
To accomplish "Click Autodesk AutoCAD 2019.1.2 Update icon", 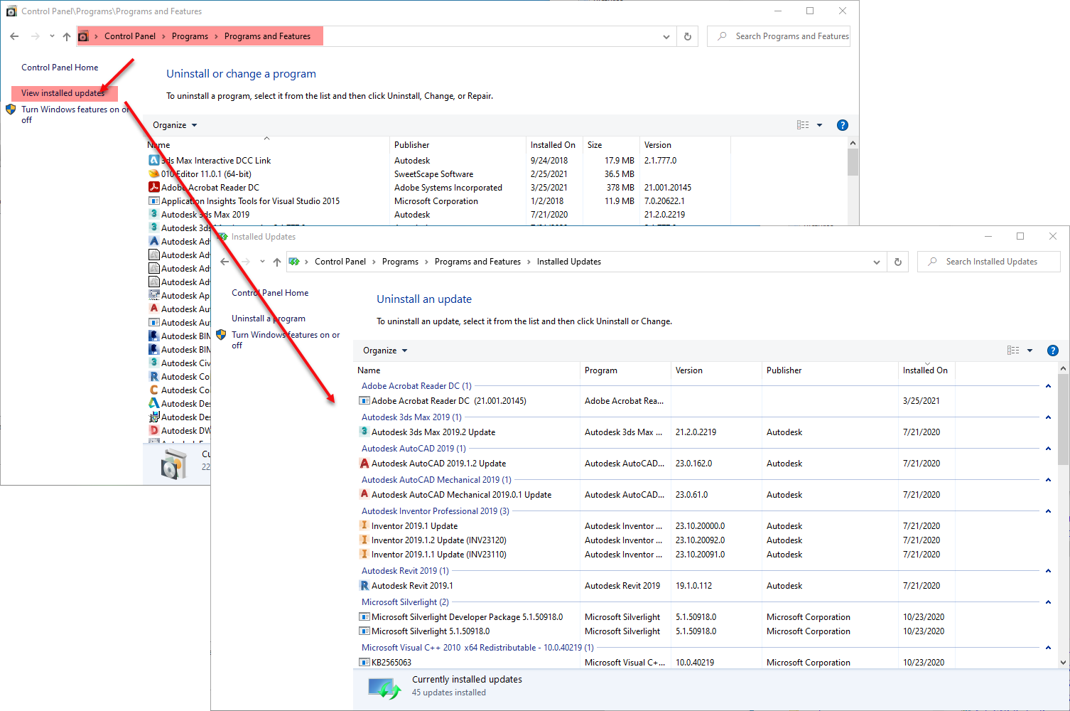I will (364, 463).
